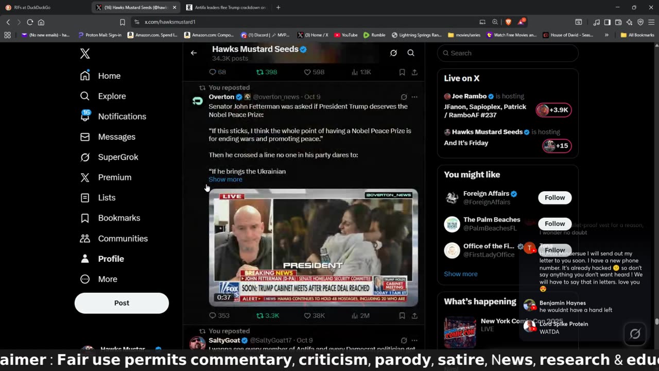Like the Overton post with 38K likes
The width and height of the screenshot is (659, 371).
pyautogui.click(x=314, y=316)
